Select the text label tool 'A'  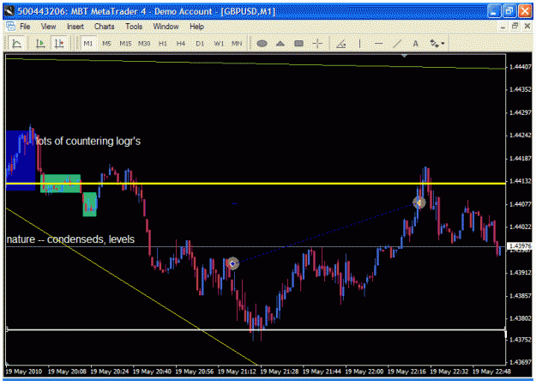415,44
